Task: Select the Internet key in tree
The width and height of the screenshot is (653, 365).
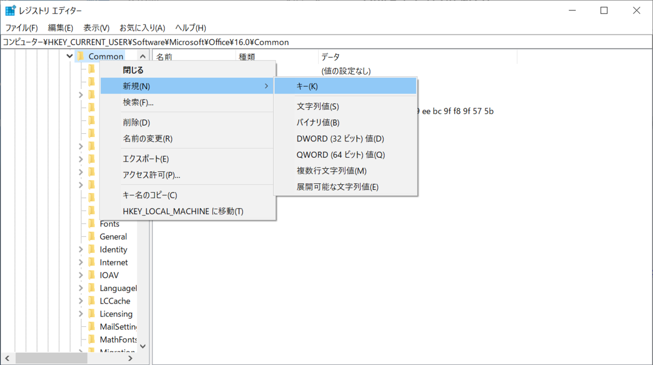Action: point(113,262)
